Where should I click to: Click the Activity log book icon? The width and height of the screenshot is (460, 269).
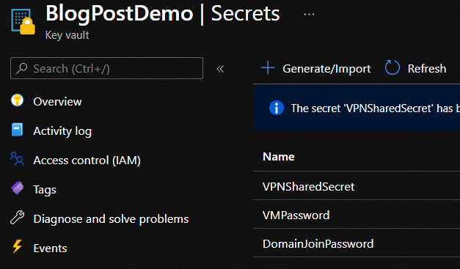point(17,130)
